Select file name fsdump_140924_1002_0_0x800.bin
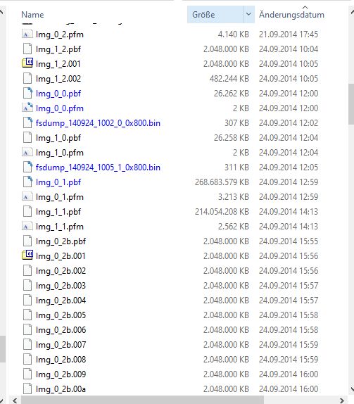 click(x=98, y=123)
